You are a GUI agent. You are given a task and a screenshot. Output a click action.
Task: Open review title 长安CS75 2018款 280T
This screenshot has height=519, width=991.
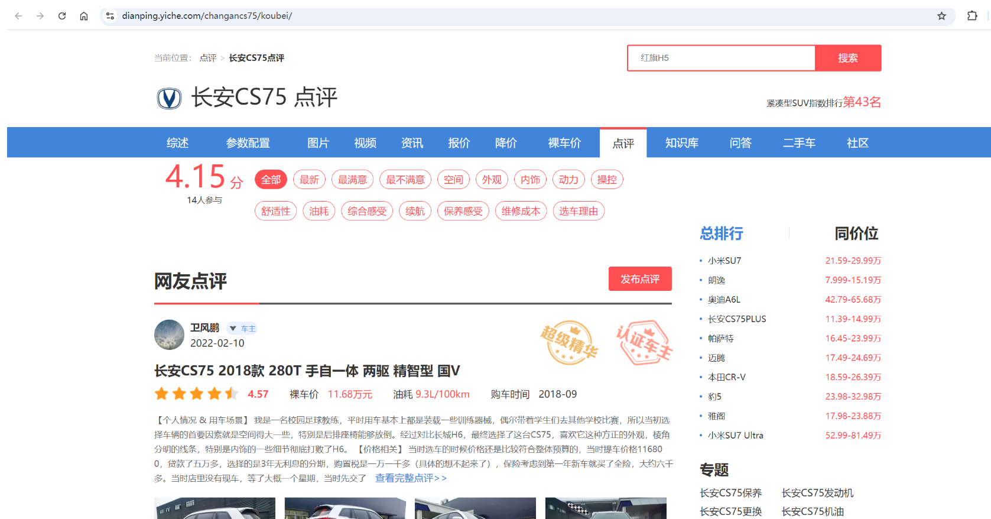pyautogui.click(x=307, y=371)
